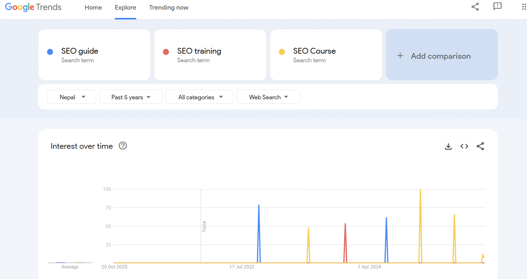Open the send feedback icon

click(497, 6)
